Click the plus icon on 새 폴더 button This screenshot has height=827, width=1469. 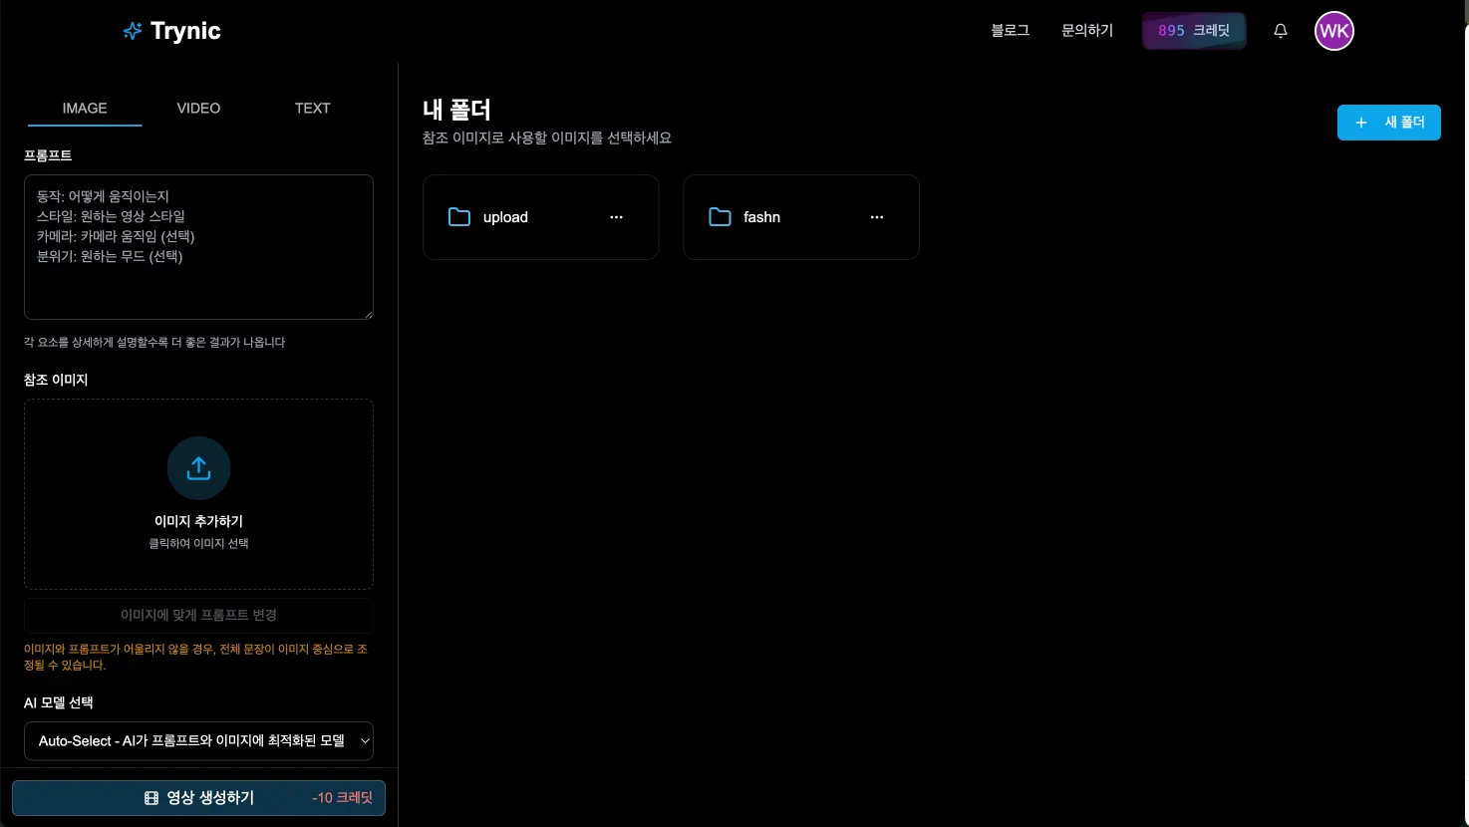pos(1361,123)
